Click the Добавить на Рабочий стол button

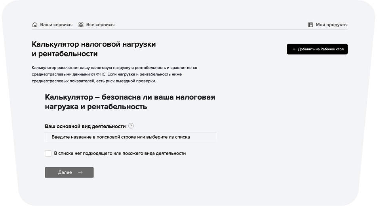click(x=317, y=49)
